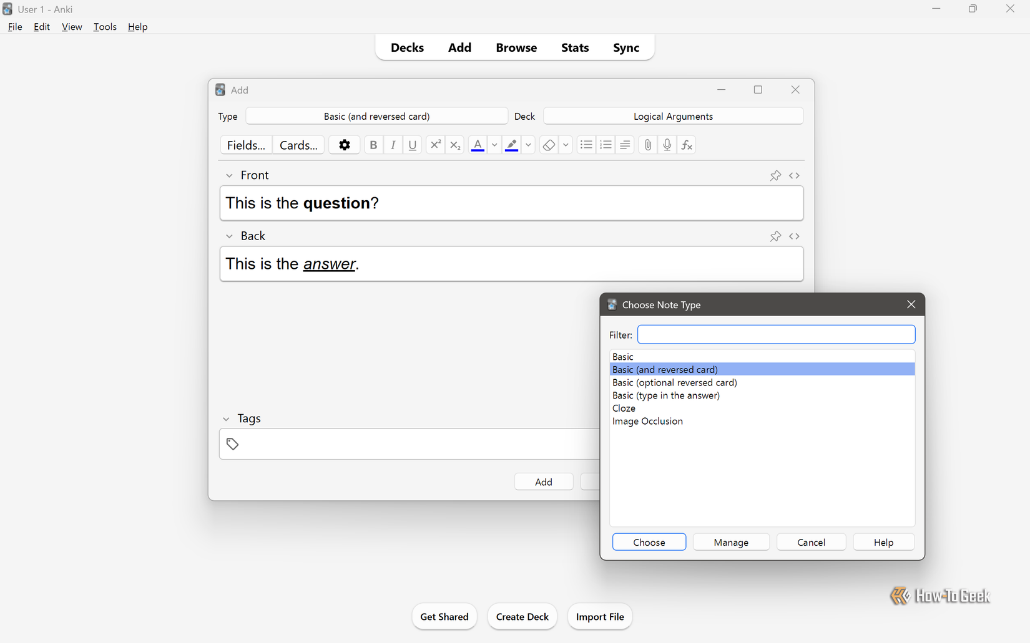Viewport: 1030px width, 643px height.
Task: Switch to the Browse tab
Action: click(x=516, y=47)
